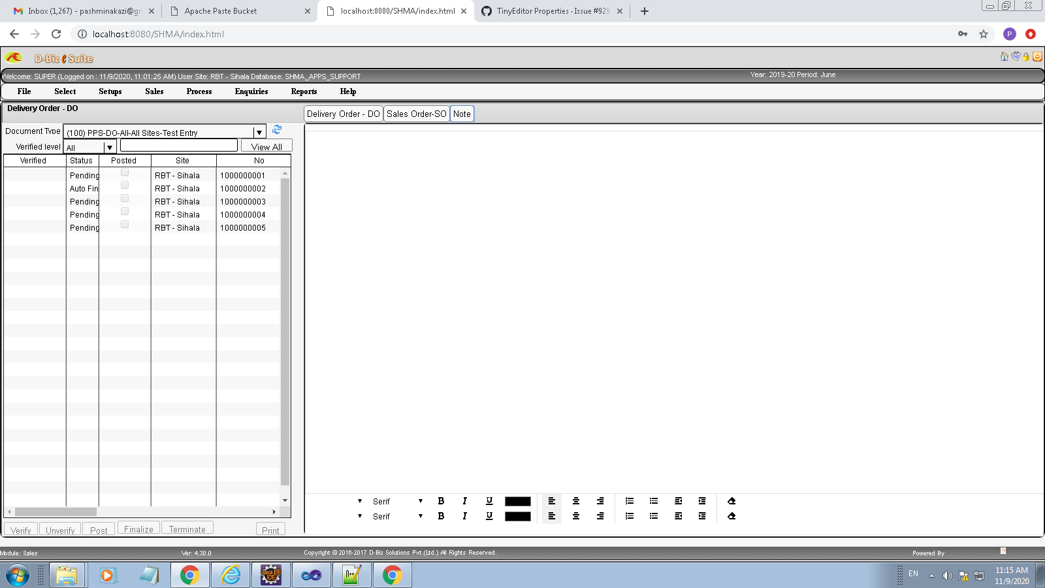Click the Terminate button
The width and height of the screenshot is (1045, 588).
(x=187, y=529)
